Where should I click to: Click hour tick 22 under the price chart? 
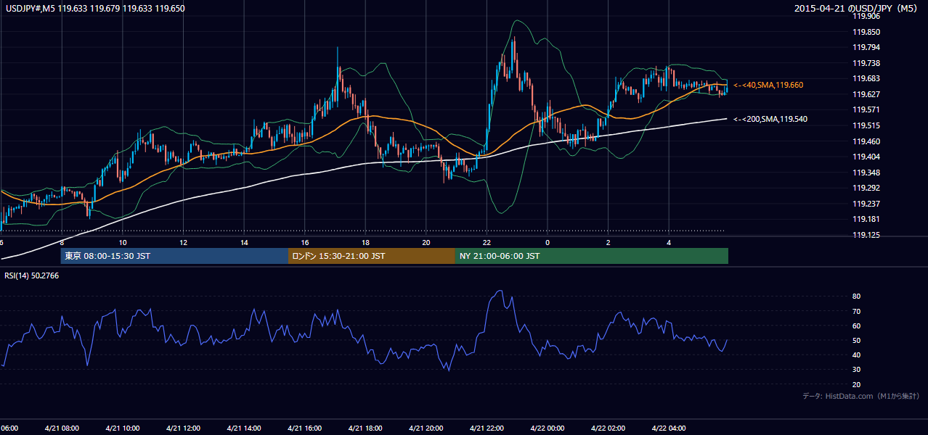coord(487,242)
